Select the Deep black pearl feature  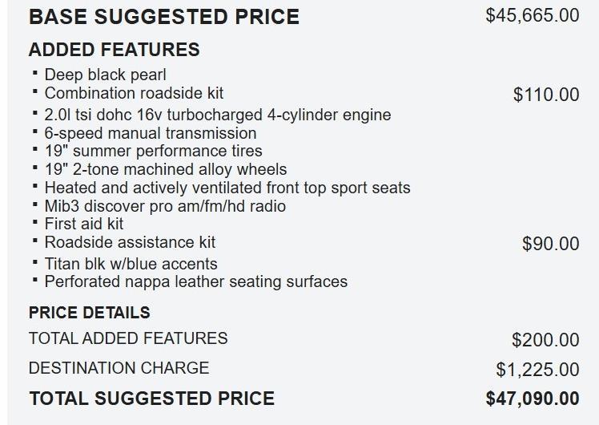(105, 75)
